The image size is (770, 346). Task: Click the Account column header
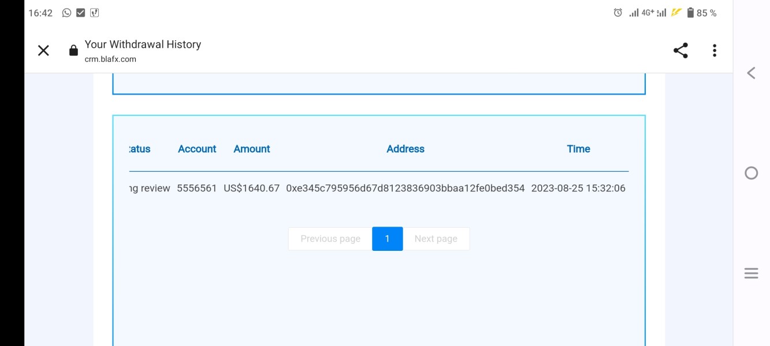(197, 149)
